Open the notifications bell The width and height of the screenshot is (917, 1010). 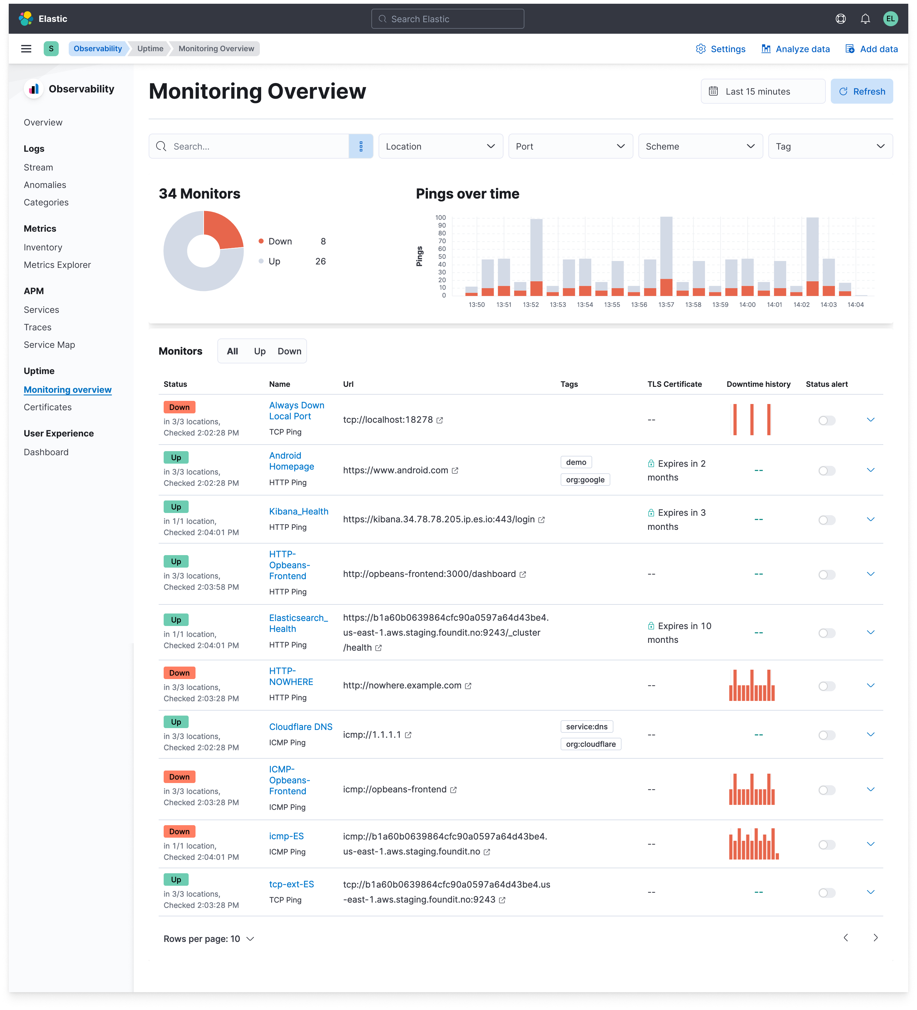[865, 19]
